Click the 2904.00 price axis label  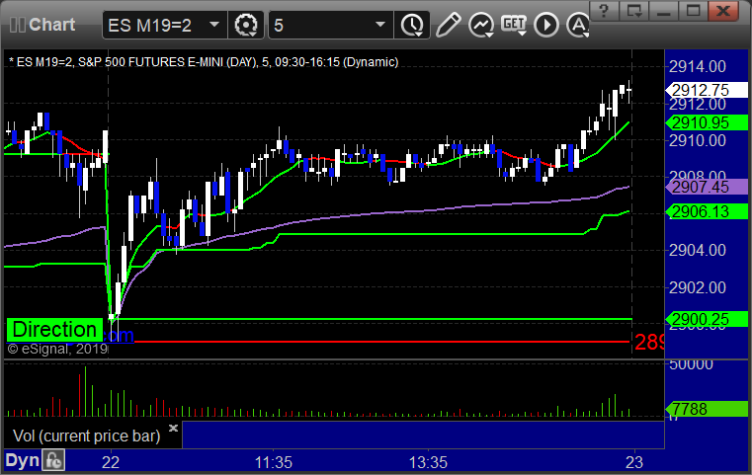pos(698,250)
